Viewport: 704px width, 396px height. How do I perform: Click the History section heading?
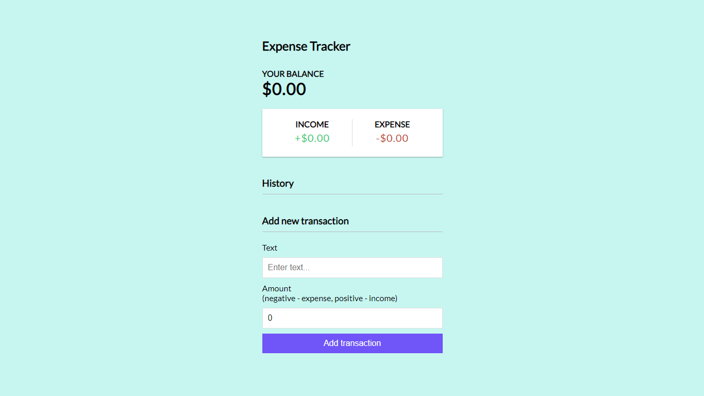pyautogui.click(x=278, y=184)
